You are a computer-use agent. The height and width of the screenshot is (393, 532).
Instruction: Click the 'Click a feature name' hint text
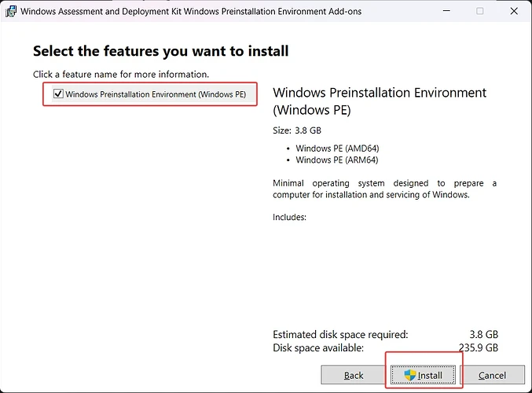120,74
